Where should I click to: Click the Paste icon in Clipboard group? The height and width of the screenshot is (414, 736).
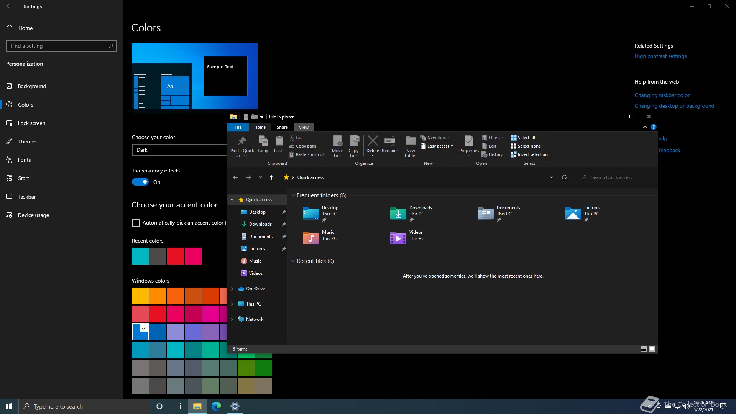click(279, 141)
